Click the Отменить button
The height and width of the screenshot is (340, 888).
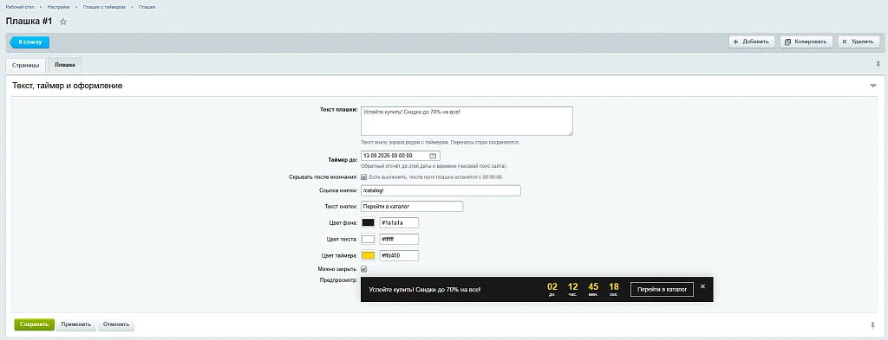coord(116,324)
